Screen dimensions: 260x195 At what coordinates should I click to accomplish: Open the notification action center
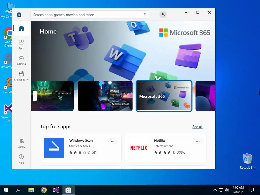pyautogui.click(x=252, y=190)
